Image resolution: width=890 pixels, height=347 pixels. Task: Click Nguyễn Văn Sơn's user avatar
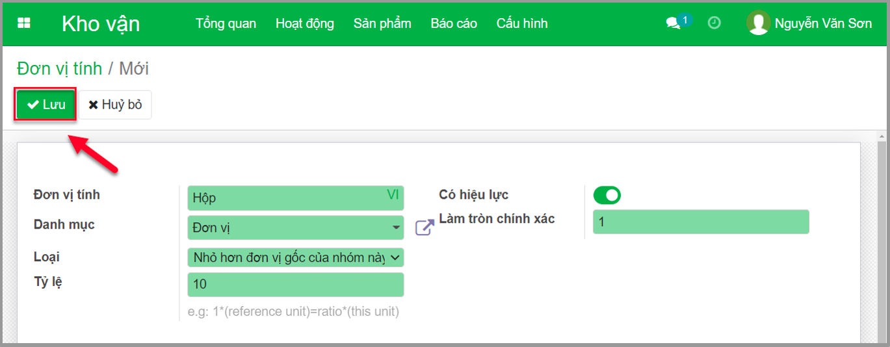point(758,23)
